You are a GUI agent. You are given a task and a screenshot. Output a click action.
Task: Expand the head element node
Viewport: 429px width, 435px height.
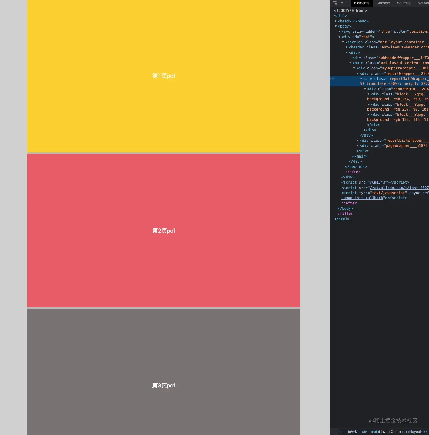coord(336,21)
